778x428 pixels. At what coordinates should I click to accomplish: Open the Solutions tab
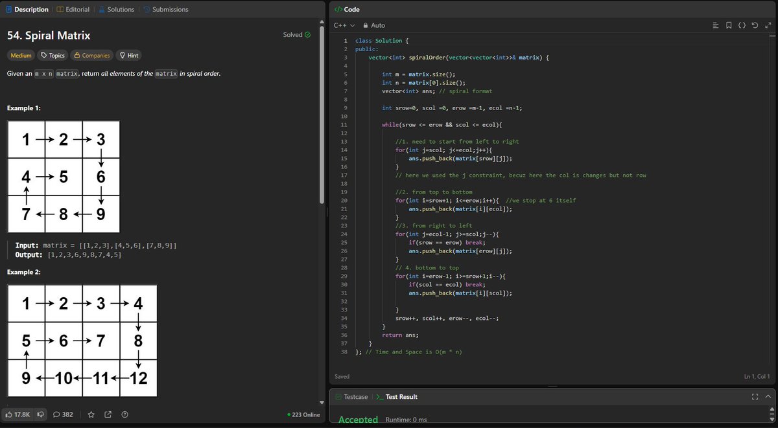pyautogui.click(x=117, y=10)
